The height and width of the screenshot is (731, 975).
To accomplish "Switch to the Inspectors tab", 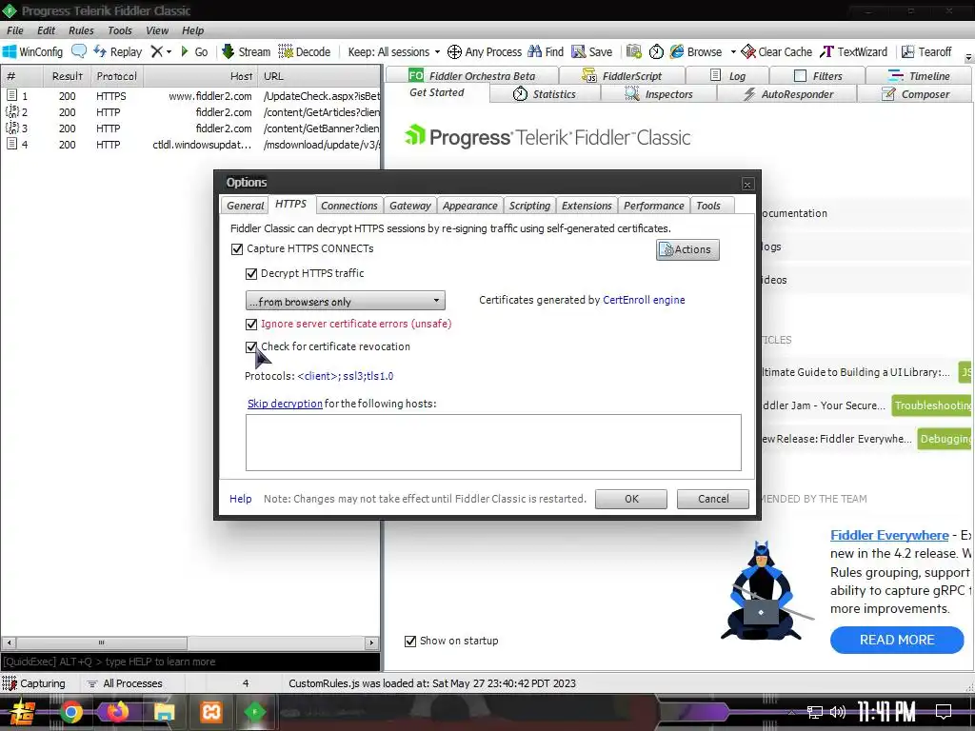I will click(x=659, y=94).
